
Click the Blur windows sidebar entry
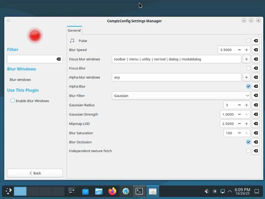[20, 80]
